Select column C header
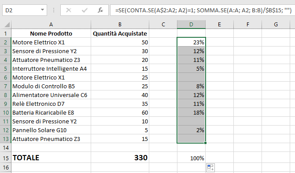Screen dimensions: 295x173 tap(163, 25)
